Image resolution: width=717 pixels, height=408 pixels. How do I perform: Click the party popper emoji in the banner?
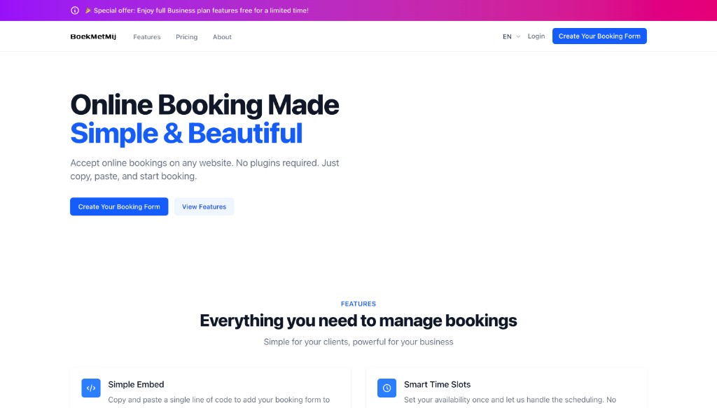pyautogui.click(x=88, y=10)
